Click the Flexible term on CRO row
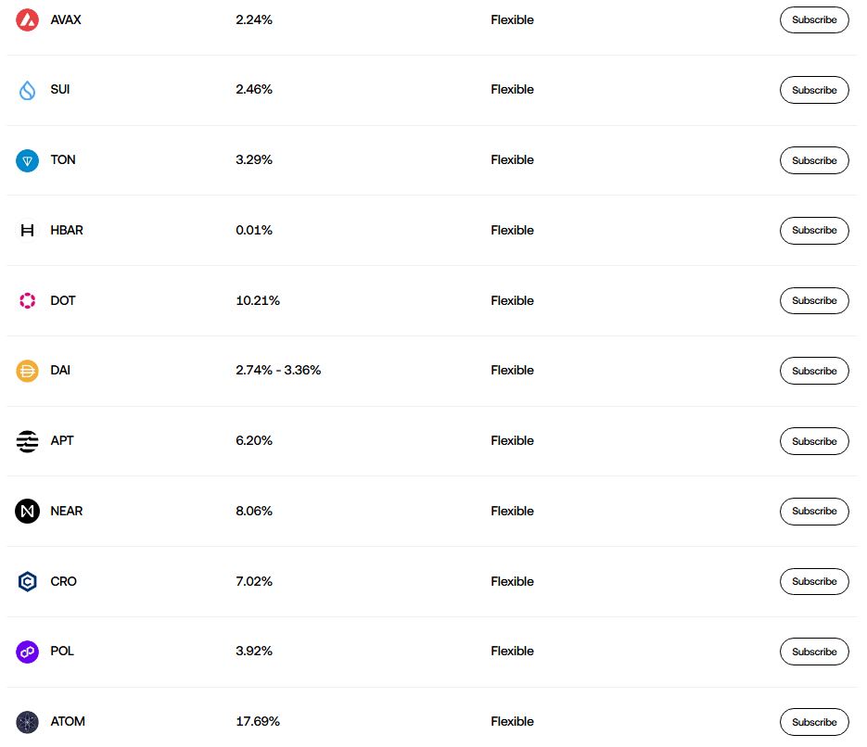This screenshot has width=867, height=747. 512,581
